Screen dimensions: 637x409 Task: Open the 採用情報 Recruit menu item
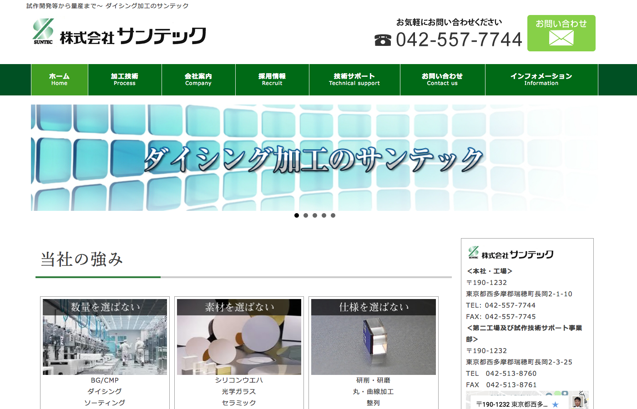click(272, 80)
